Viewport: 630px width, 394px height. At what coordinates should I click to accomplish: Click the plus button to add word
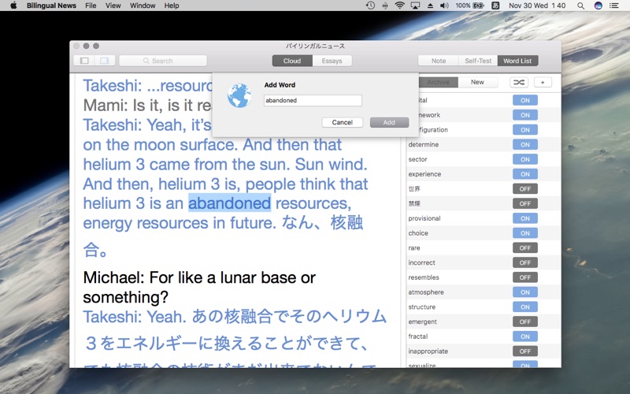pos(543,82)
